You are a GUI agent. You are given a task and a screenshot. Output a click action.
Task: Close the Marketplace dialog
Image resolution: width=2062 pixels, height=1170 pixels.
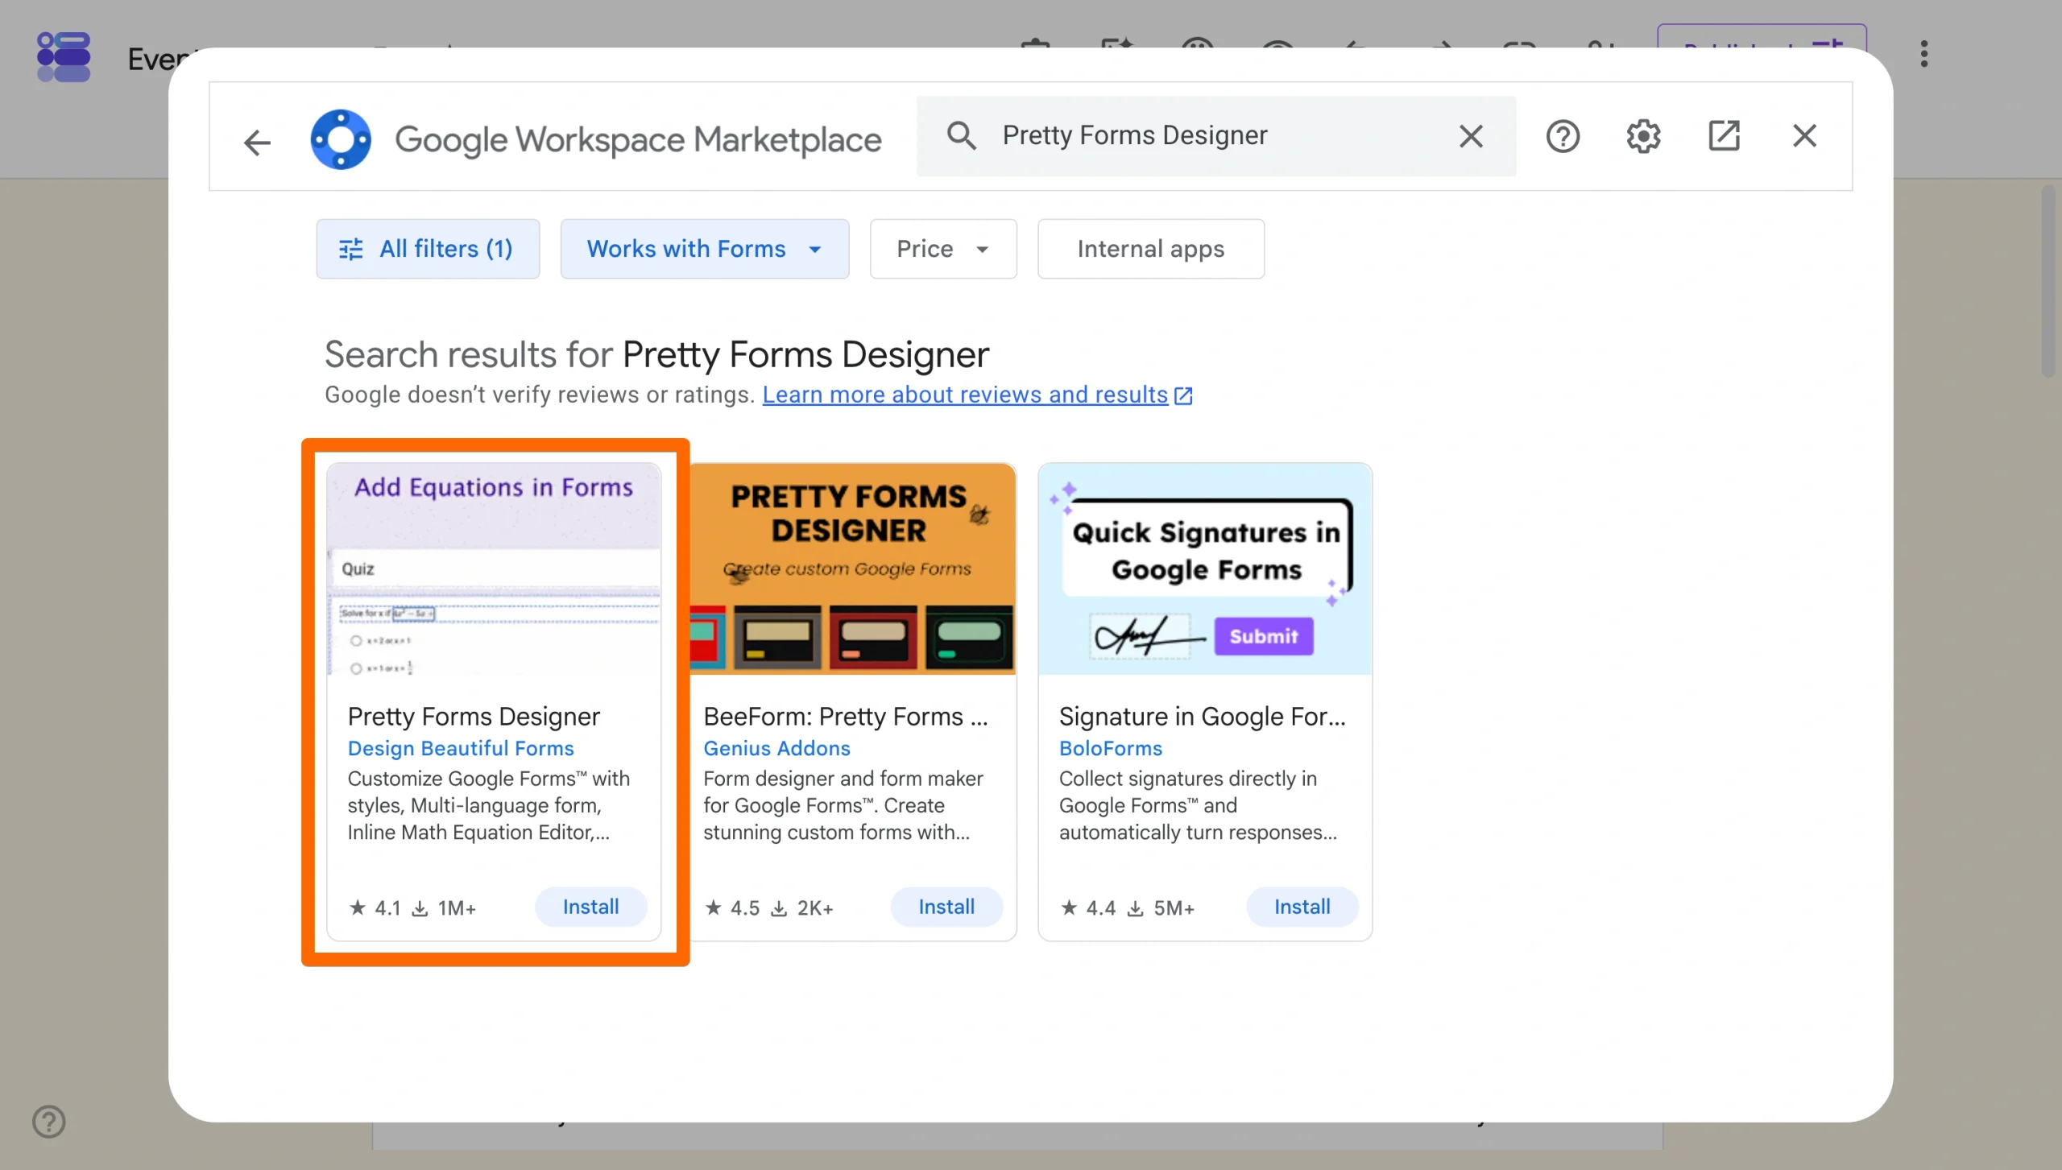[1804, 136]
